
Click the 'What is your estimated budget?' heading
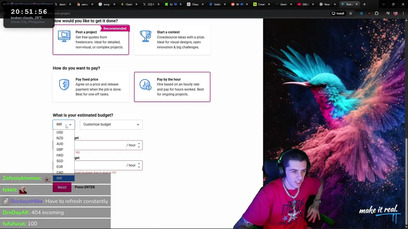83,115
